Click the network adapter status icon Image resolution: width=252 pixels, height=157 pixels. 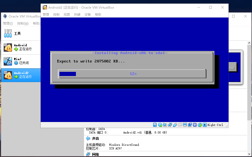(x=170, y=125)
